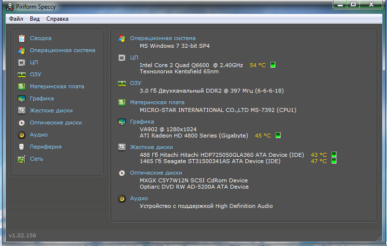Select Периферия in the sidebar

tap(46, 147)
